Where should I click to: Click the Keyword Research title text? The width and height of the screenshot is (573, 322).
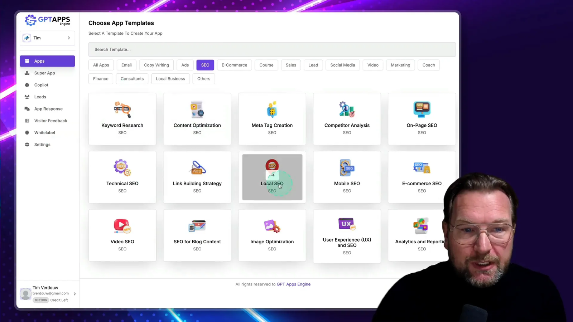tap(122, 125)
